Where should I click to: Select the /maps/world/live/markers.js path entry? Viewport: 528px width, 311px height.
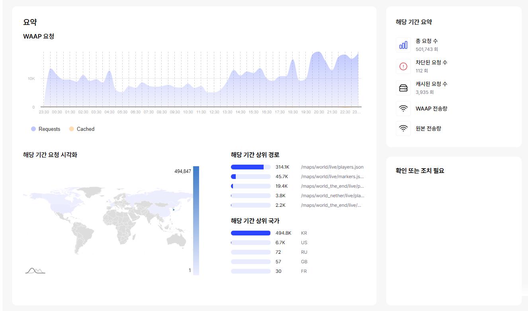click(332, 177)
